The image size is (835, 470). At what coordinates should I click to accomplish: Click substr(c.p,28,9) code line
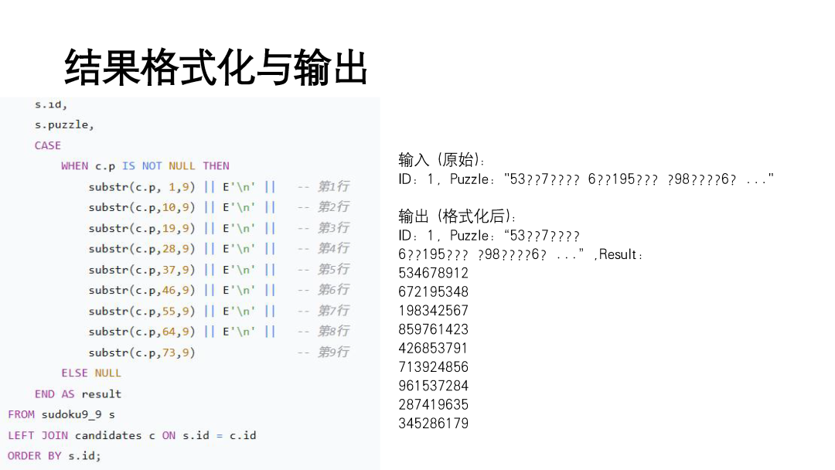pos(182,249)
